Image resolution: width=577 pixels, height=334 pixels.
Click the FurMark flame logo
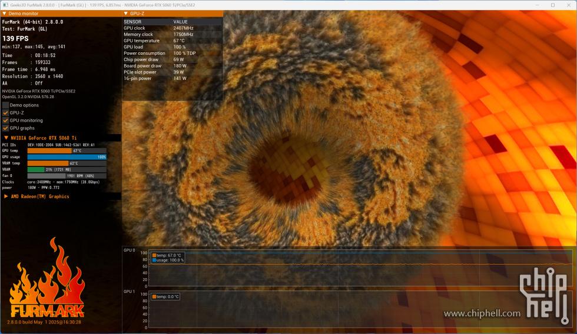pyautogui.click(x=48, y=278)
